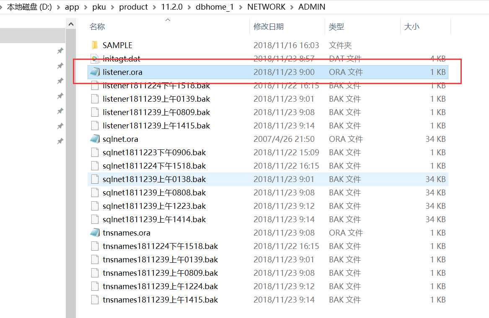Select file name sqlnet1811223下午0906.bak
The width and height of the screenshot is (489, 318).
[x=154, y=153]
